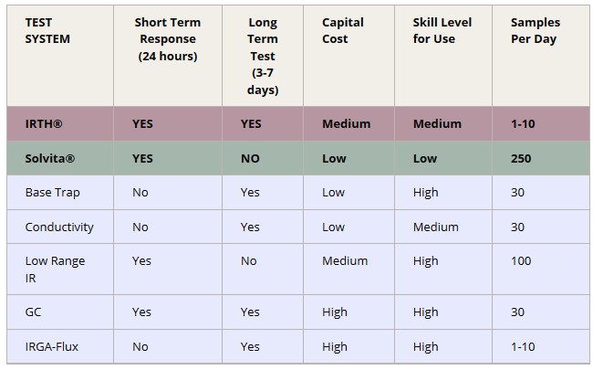Click the IRTH® row label
This screenshot has height=370, width=593.
47,123
